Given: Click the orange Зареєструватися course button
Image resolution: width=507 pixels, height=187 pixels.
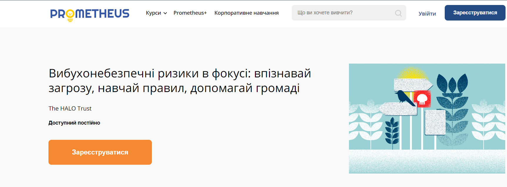Looking at the screenshot, I should coord(100,152).
